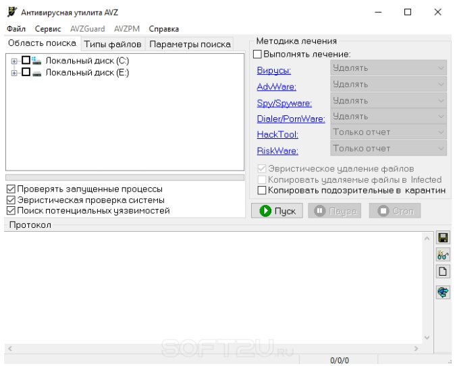The width and height of the screenshot is (455, 366).
Task: Enable Копировать подозрительные в карантин
Action: 262,190
